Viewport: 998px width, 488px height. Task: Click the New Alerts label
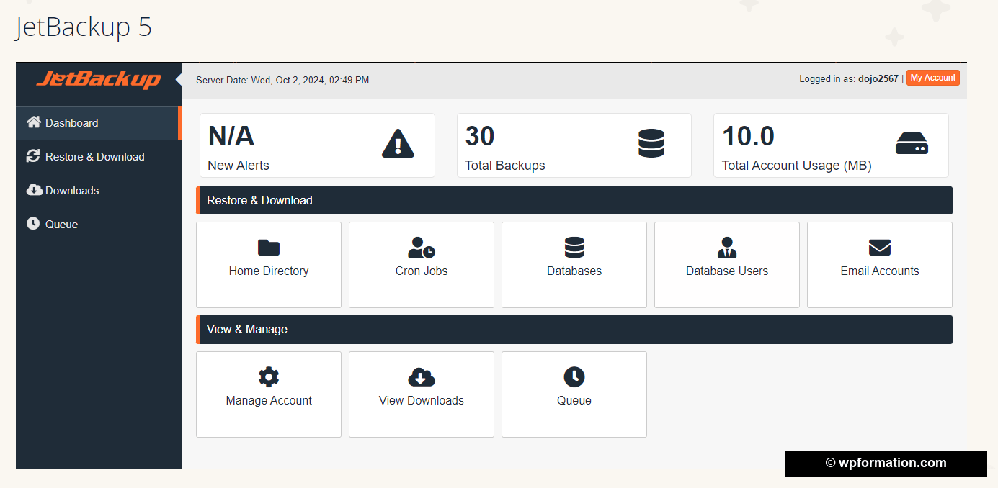point(239,165)
